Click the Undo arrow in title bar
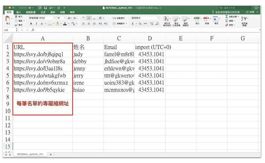This screenshot has width=265, height=163. (51, 8)
